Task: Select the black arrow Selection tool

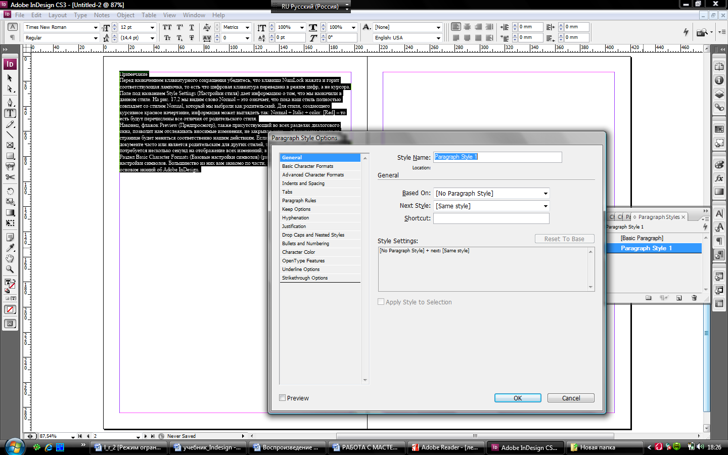Action: coord(10,78)
